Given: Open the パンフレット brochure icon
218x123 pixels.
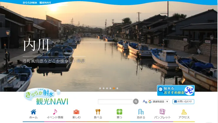Looking at the screenshot, I should (x=162, y=112).
